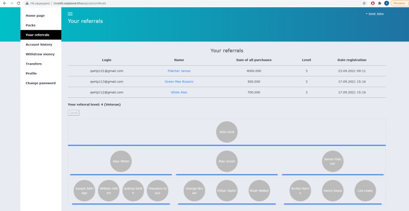Select the Alan White tree node
The width and height of the screenshot is (409, 211).
click(121, 161)
